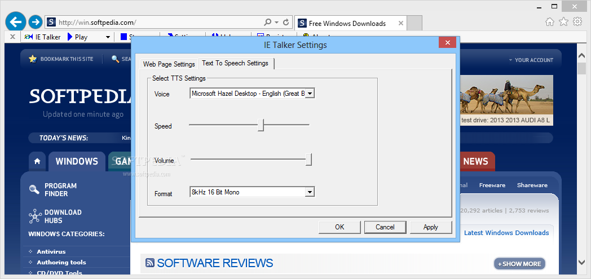Expand the Your Account menu
The image size is (591, 279).
click(x=531, y=60)
